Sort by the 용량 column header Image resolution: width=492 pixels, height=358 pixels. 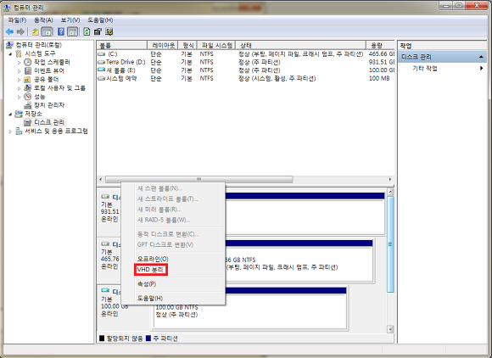point(380,45)
